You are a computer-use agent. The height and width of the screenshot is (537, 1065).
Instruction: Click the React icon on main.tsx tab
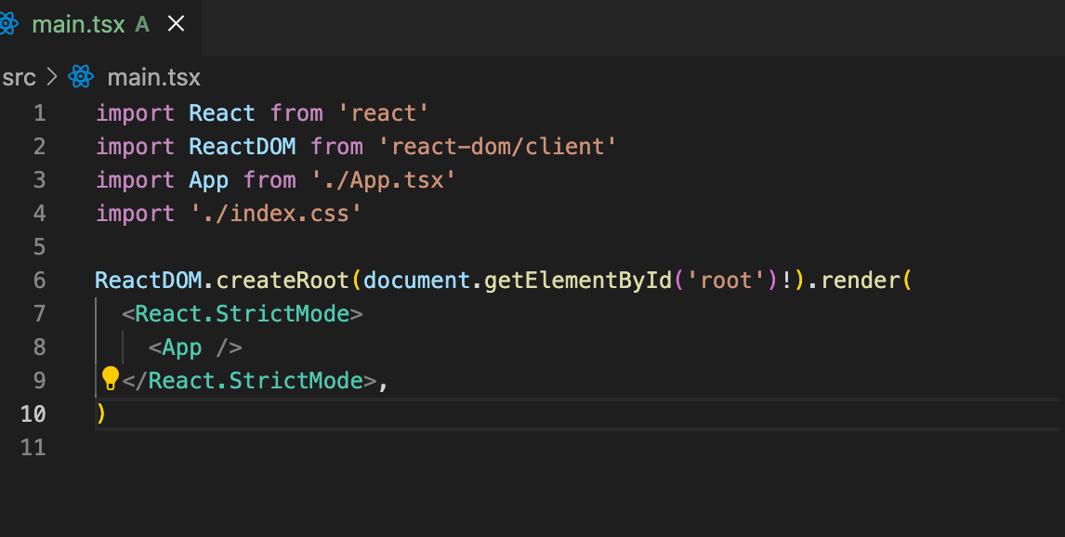click(x=7, y=24)
